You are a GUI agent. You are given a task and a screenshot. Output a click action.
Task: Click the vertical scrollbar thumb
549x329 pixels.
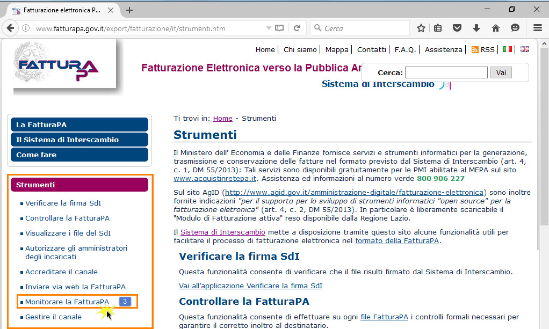pyautogui.click(x=544, y=136)
